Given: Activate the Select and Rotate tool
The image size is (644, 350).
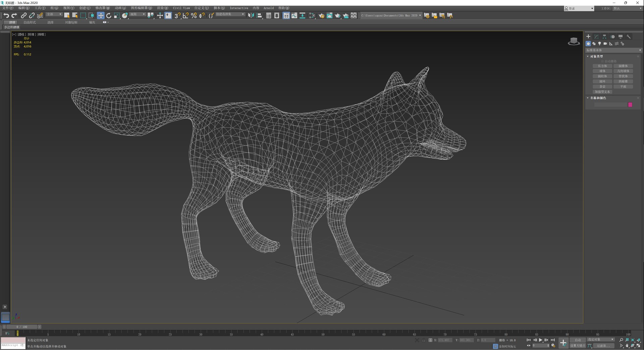Looking at the screenshot, I should (109, 15).
